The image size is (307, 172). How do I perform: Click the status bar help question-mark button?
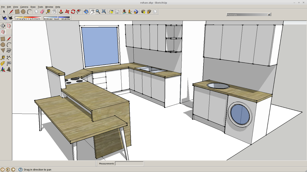pos(20,170)
